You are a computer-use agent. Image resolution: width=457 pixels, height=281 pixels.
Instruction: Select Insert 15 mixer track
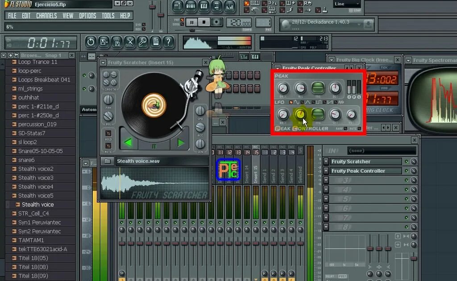click(256, 175)
